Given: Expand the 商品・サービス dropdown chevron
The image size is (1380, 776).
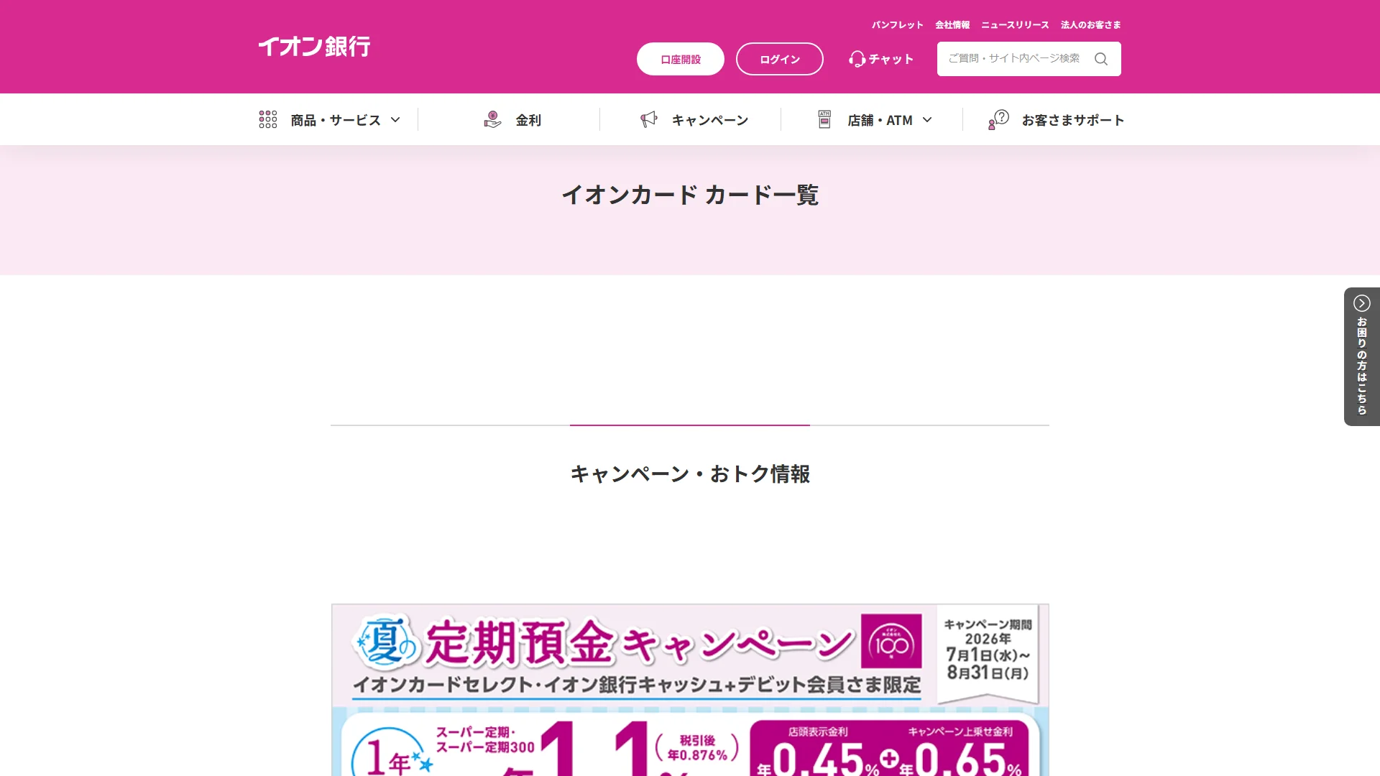Looking at the screenshot, I should coord(395,120).
